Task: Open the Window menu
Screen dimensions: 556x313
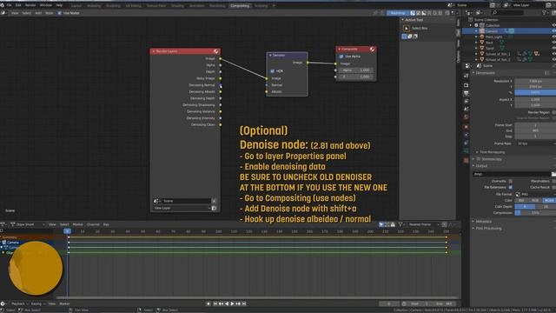Action: point(46,5)
